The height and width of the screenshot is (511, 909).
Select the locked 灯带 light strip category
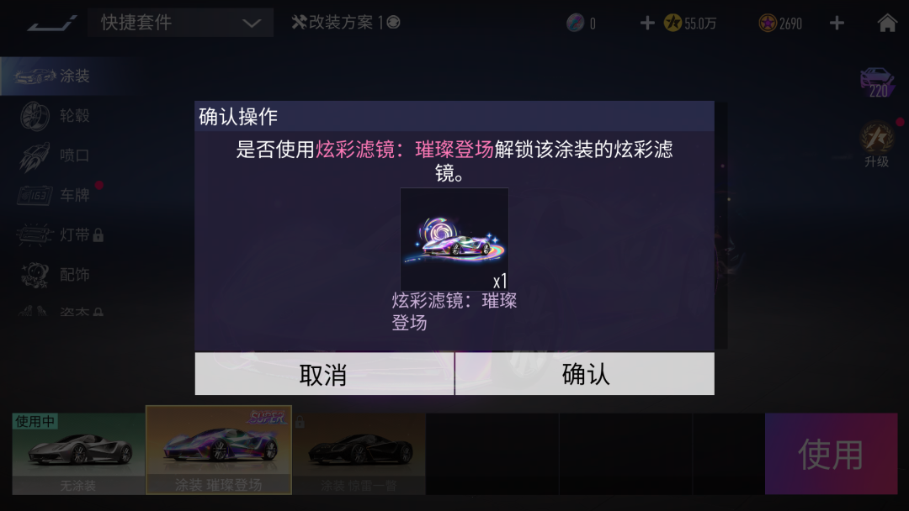click(x=61, y=235)
